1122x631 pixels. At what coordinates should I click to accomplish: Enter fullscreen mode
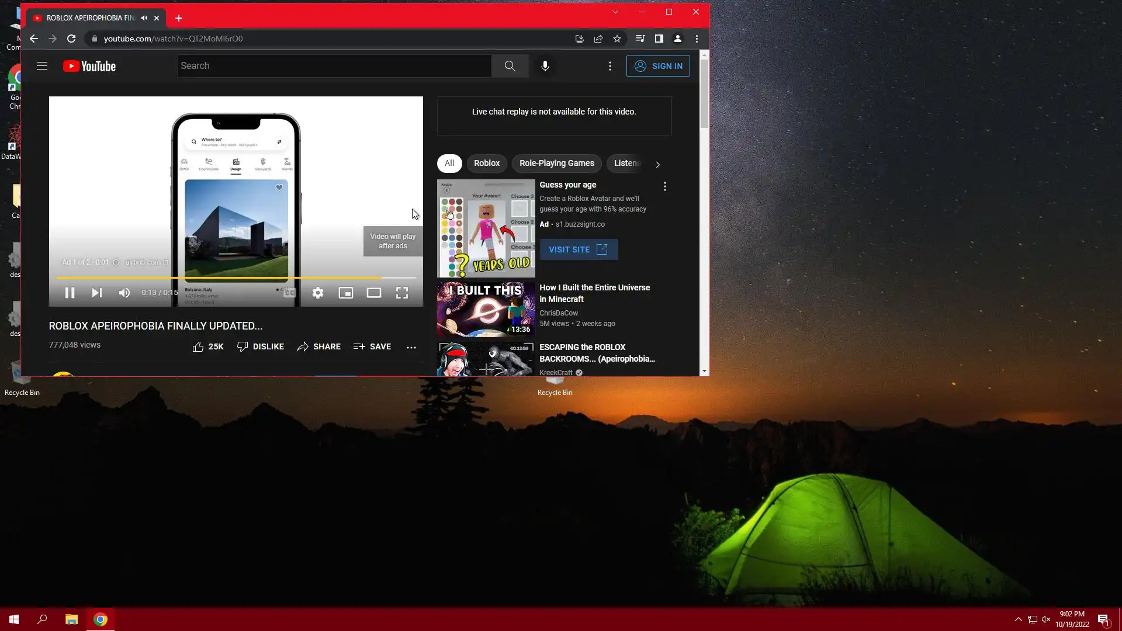click(402, 293)
